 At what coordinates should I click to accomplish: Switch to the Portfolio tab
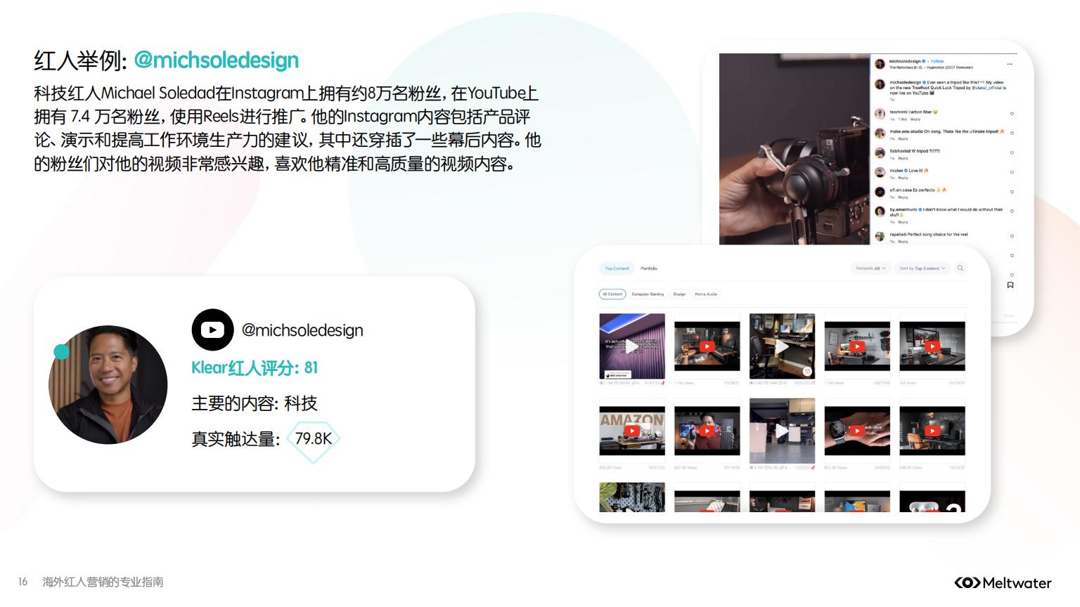coord(649,268)
